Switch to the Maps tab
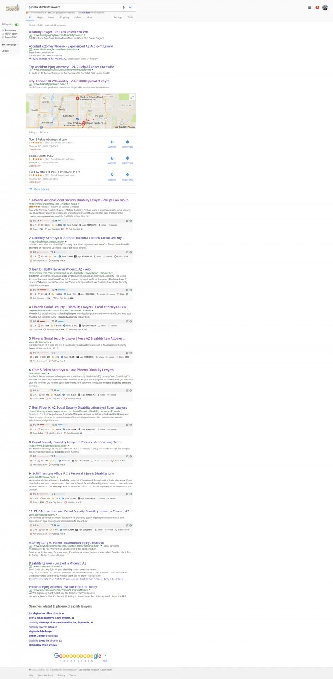 click(40, 17)
